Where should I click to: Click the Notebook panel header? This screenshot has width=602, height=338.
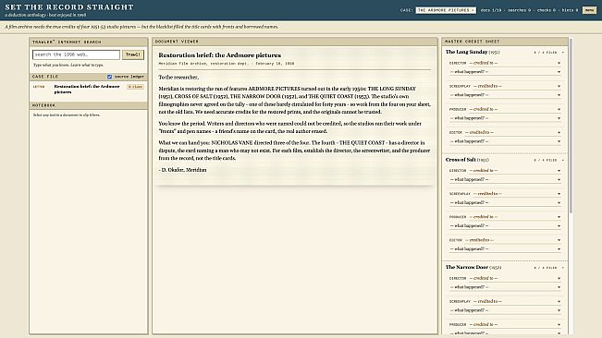88,105
